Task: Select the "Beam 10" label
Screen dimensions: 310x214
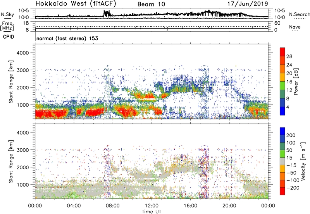Action: [151, 4]
